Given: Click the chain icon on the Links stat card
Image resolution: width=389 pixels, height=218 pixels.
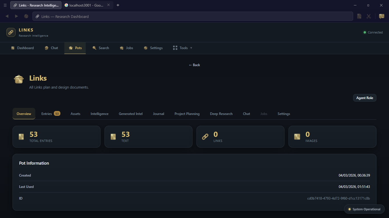Looking at the screenshot, I should (205, 137).
